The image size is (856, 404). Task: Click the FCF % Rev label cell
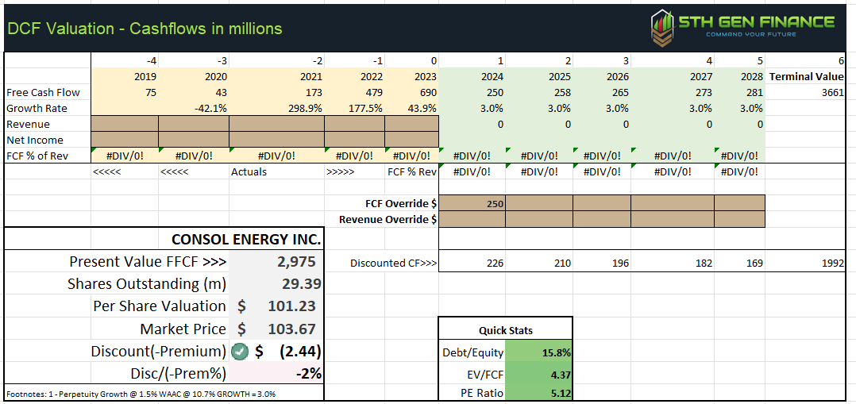[413, 171]
